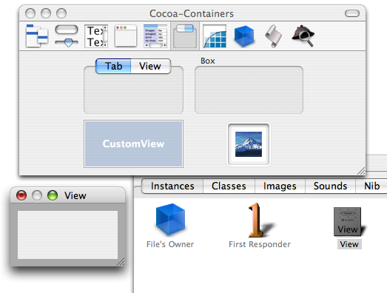
Task: Switch to the Classes tab
Action: pyautogui.click(x=229, y=186)
